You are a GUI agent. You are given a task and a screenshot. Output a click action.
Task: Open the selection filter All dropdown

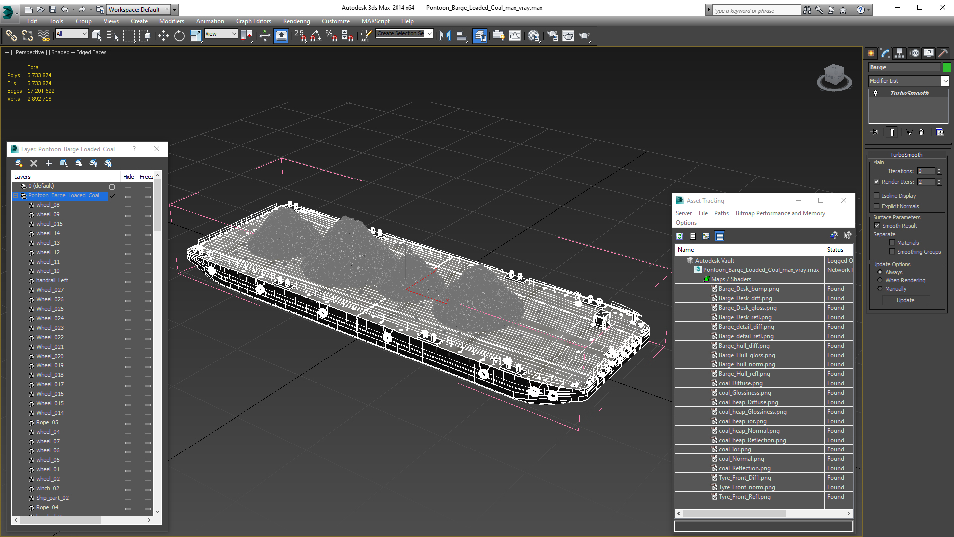point(72,34)
